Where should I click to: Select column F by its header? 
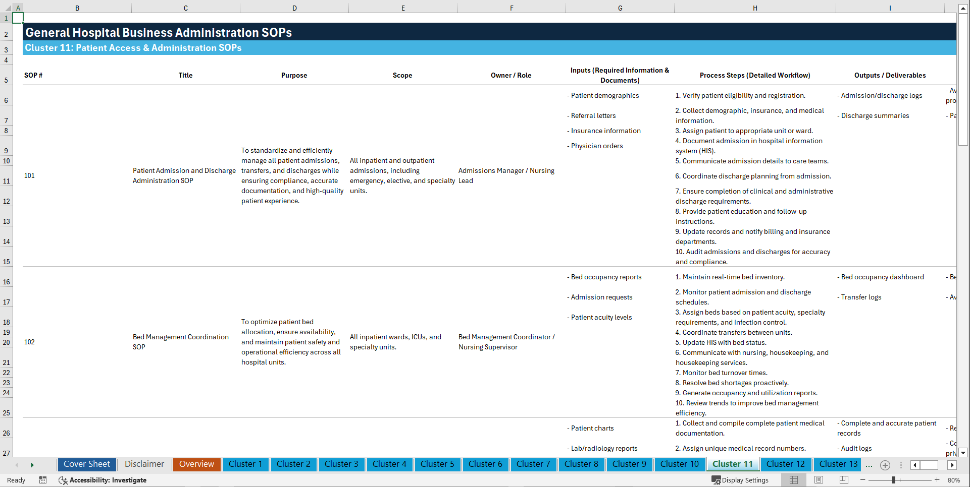click(512, 8)
